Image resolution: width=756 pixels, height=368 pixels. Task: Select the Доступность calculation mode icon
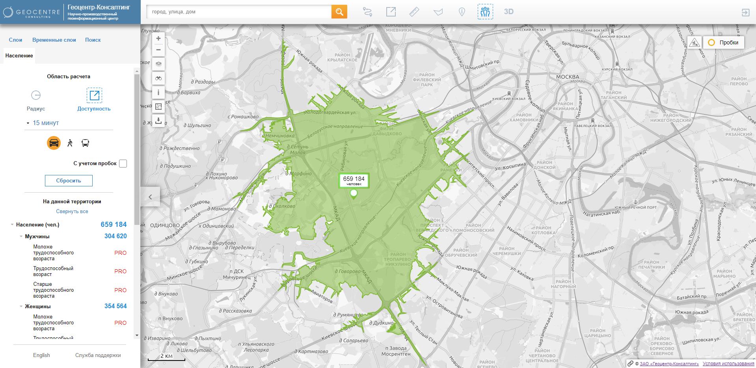point(94,95)
